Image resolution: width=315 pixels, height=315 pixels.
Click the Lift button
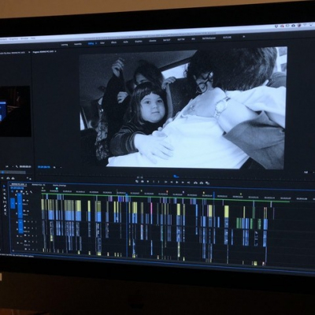coord(195,183)
